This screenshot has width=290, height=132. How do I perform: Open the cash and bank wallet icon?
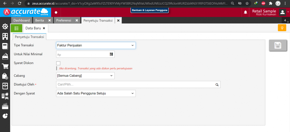coord(5,56)
